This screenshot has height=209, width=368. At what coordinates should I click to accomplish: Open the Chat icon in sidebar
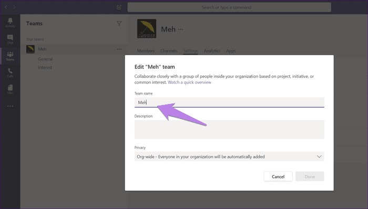[x=10, y=39]
